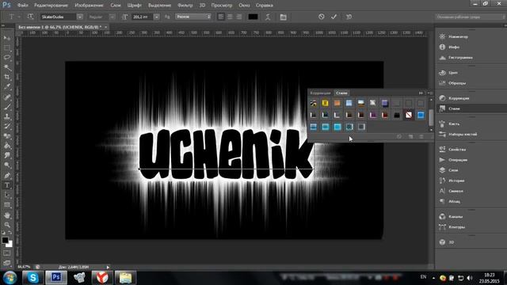Click the foreground color swatch in toolbox
This screenshot has width=507, height=285.
5,240
